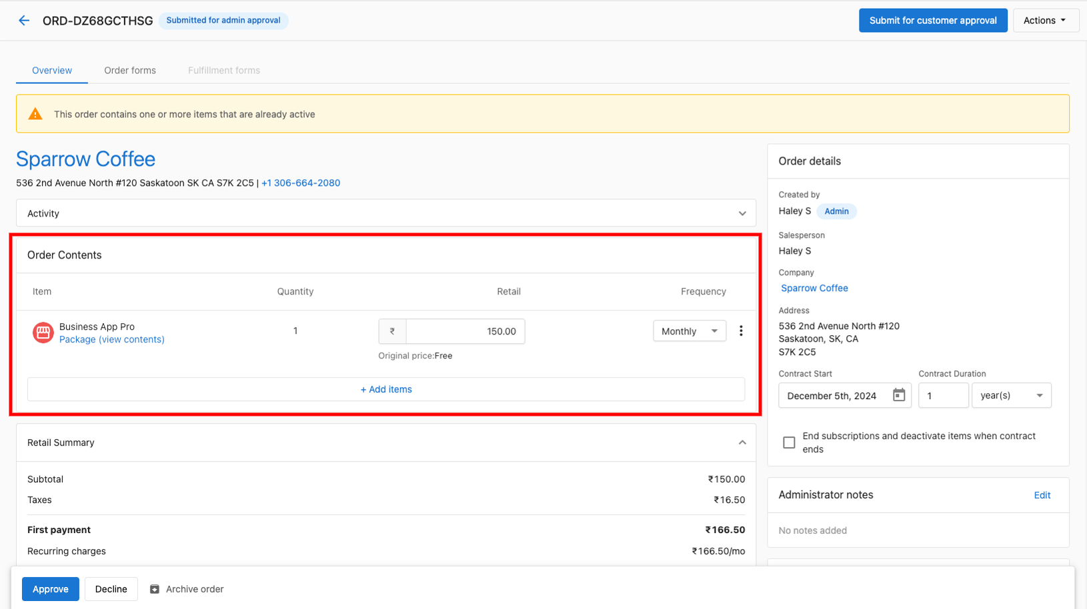The width and height of the screenshot is (1087, 609).
Task: Open the Actions dropdown menu
Action: pos(1045,21)
